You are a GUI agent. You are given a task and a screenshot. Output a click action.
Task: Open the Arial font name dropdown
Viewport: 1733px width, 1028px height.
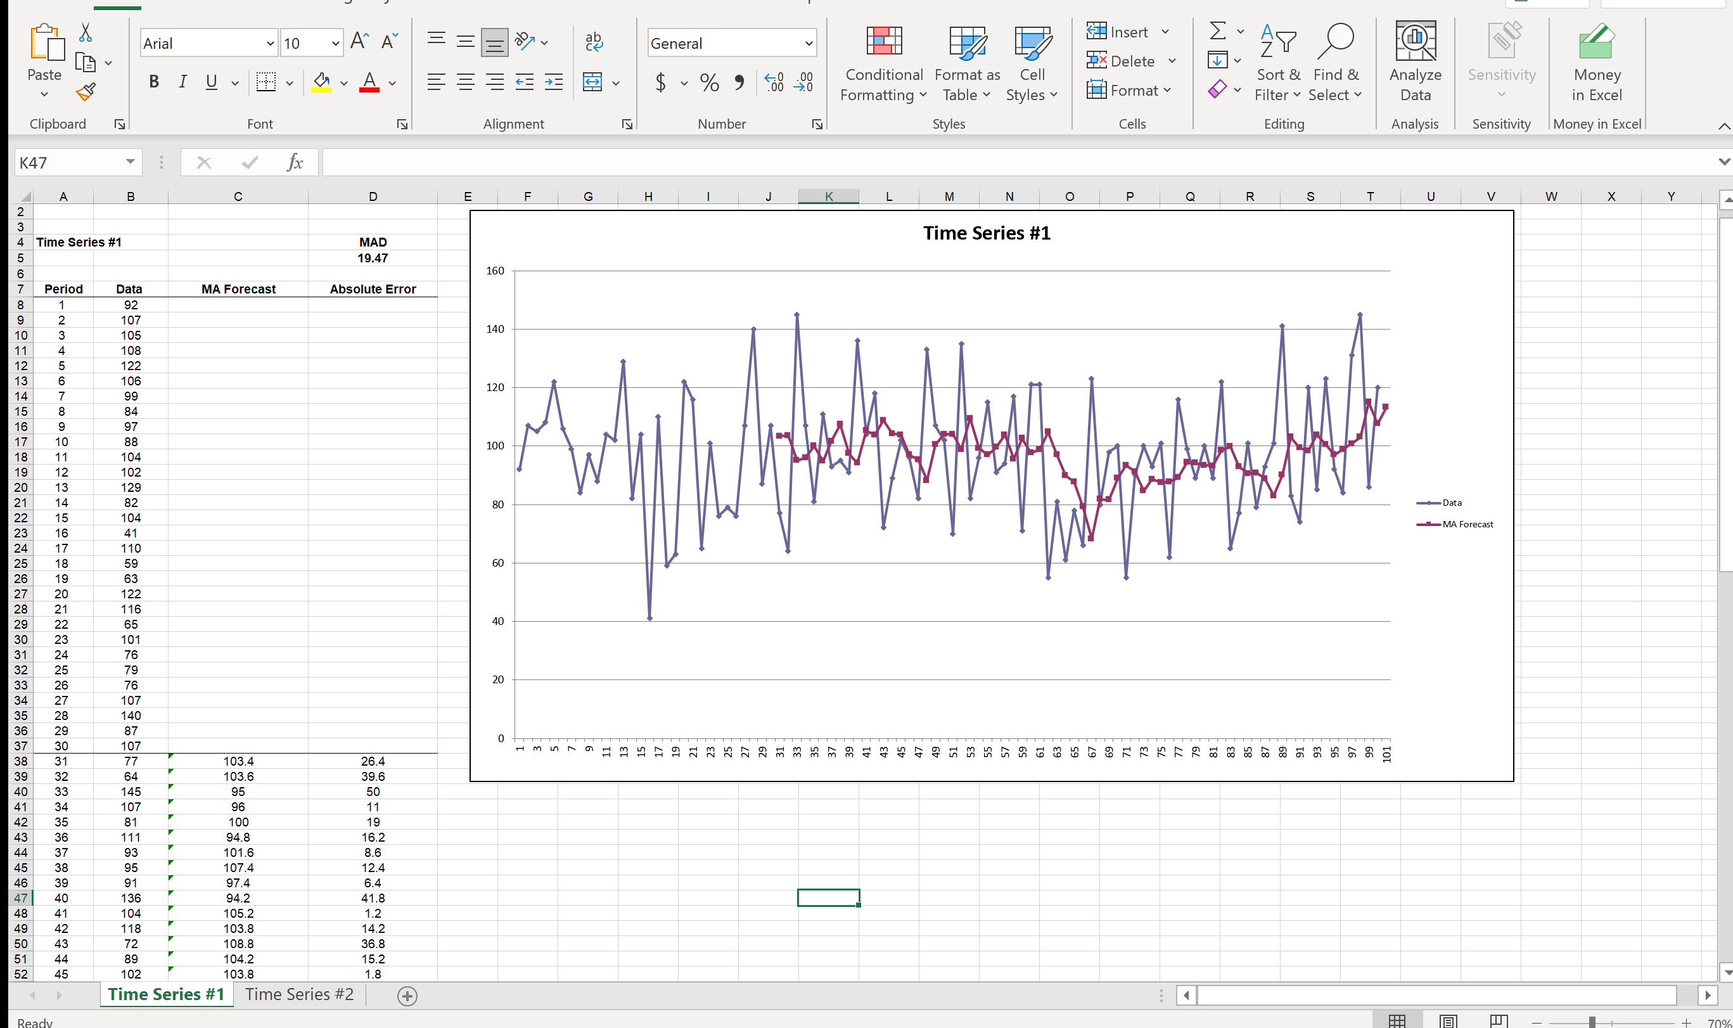click(x=270, y=44)
